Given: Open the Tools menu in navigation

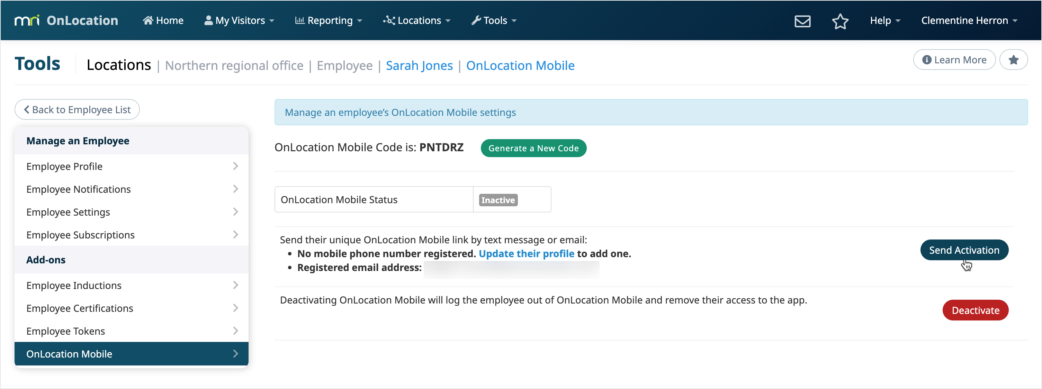Looking at the screenshot, I should (x=494, y=20).
